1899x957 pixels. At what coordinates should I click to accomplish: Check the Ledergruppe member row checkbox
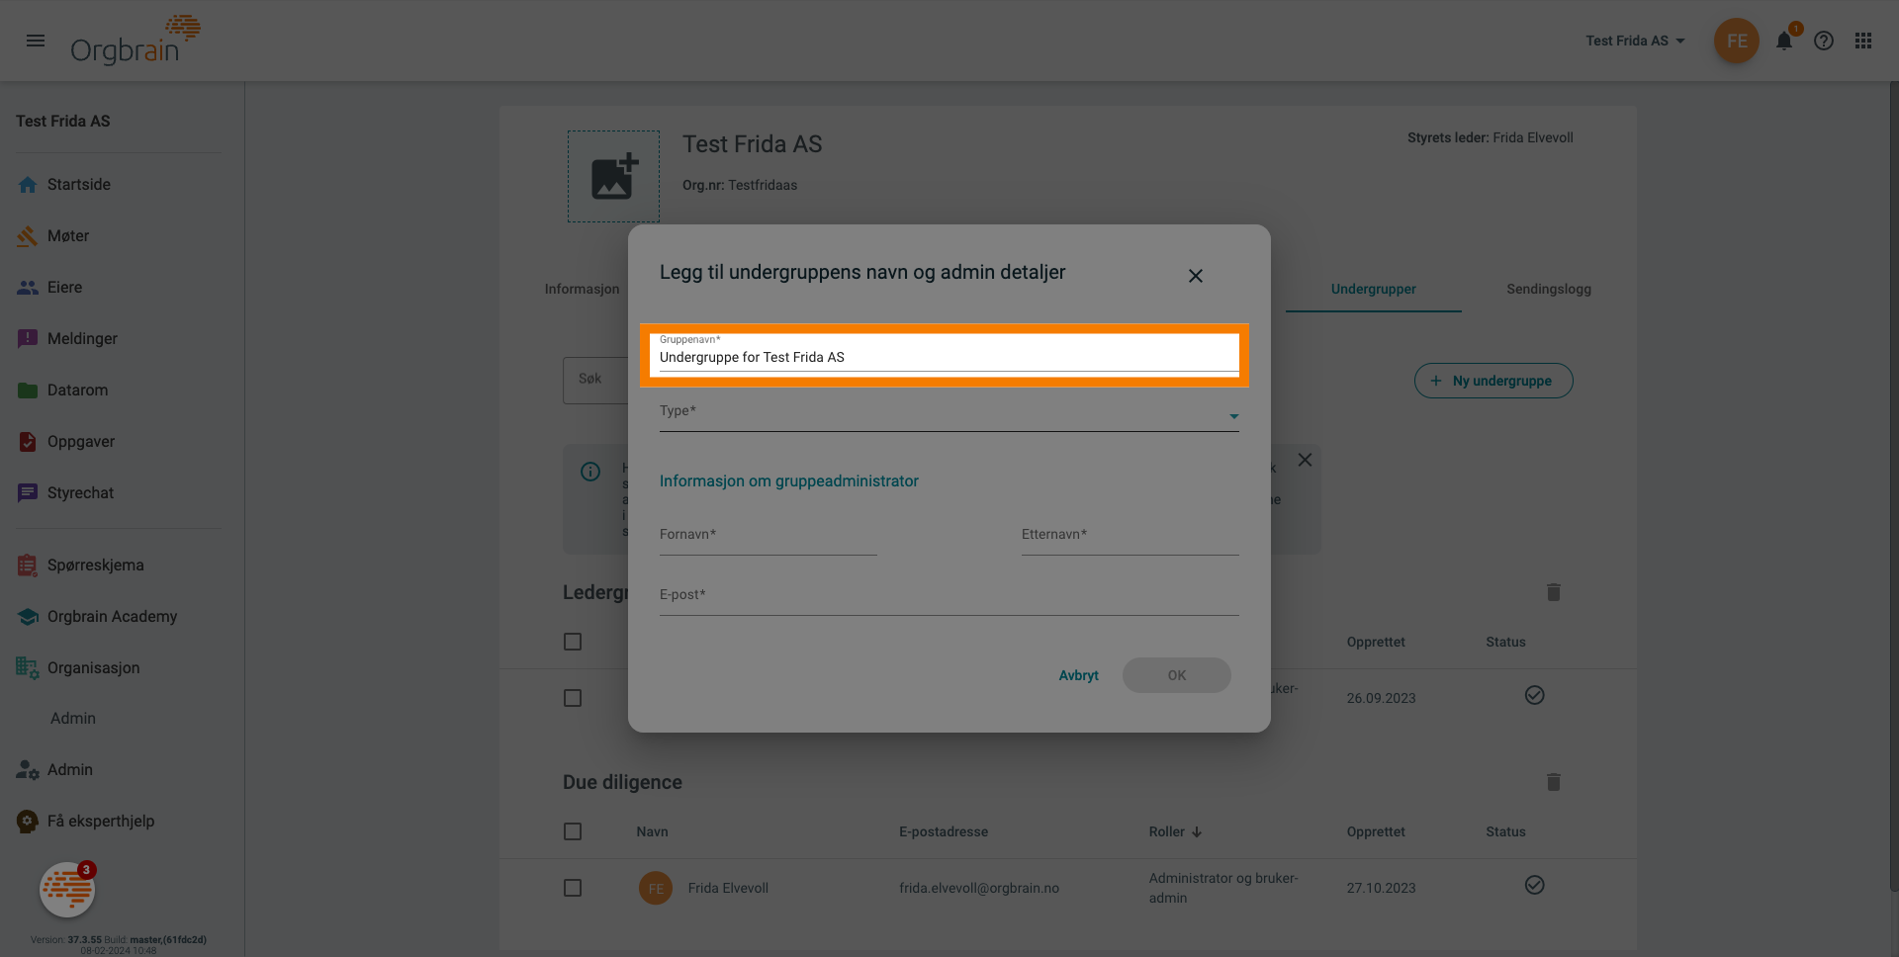click(573, 698)
